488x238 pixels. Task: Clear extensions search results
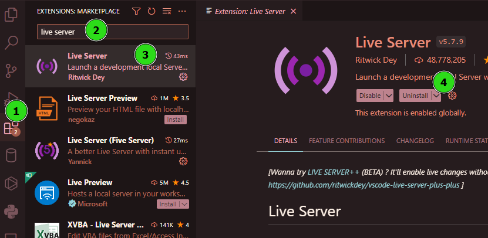pyautogui.click(x=167, y=12)
